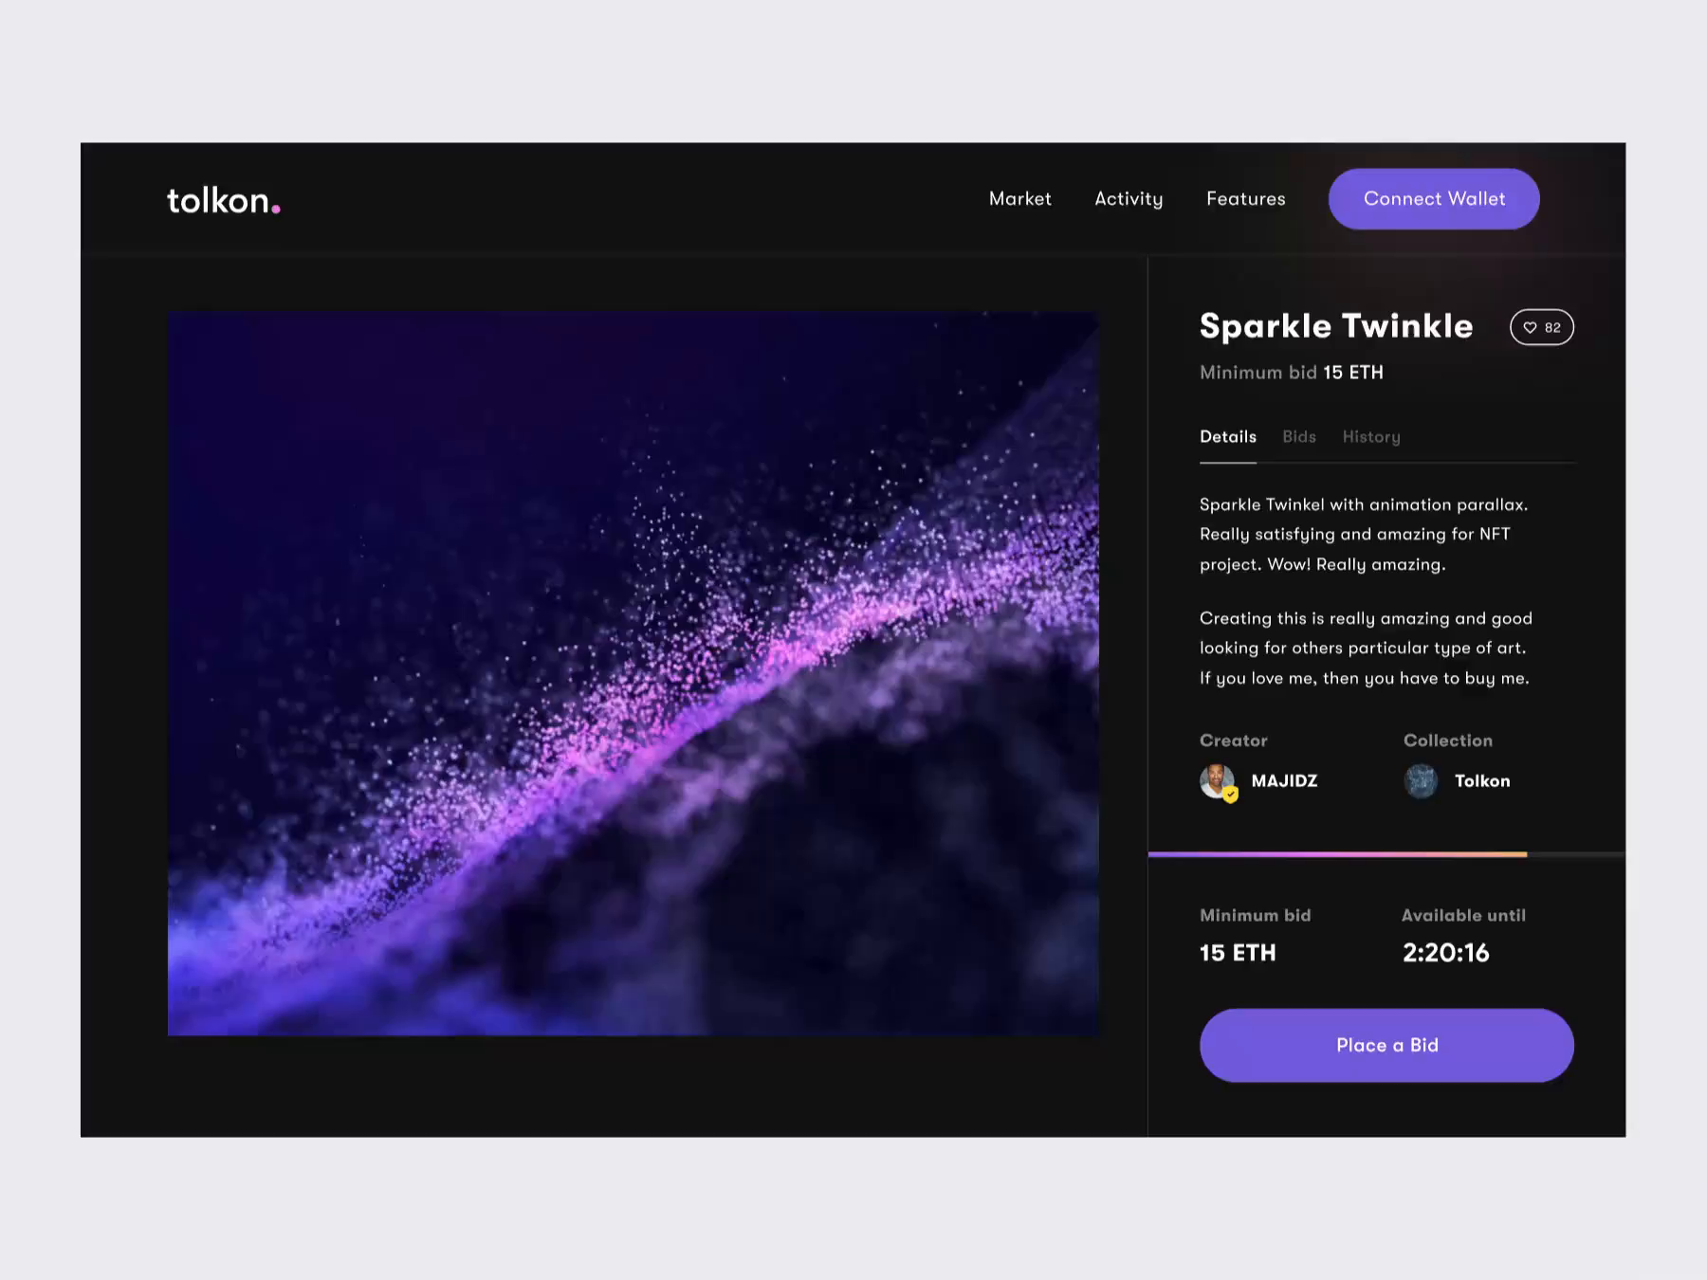Click the Tolkon collection name
The width and height of the screenshot is (1707, 1280).
click(x=1482, y=781)
